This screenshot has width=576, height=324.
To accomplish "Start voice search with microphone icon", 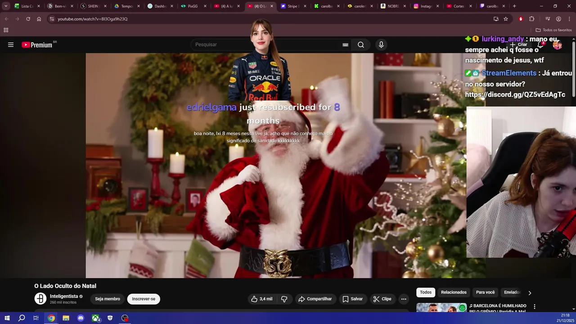I will click(381, 45).
